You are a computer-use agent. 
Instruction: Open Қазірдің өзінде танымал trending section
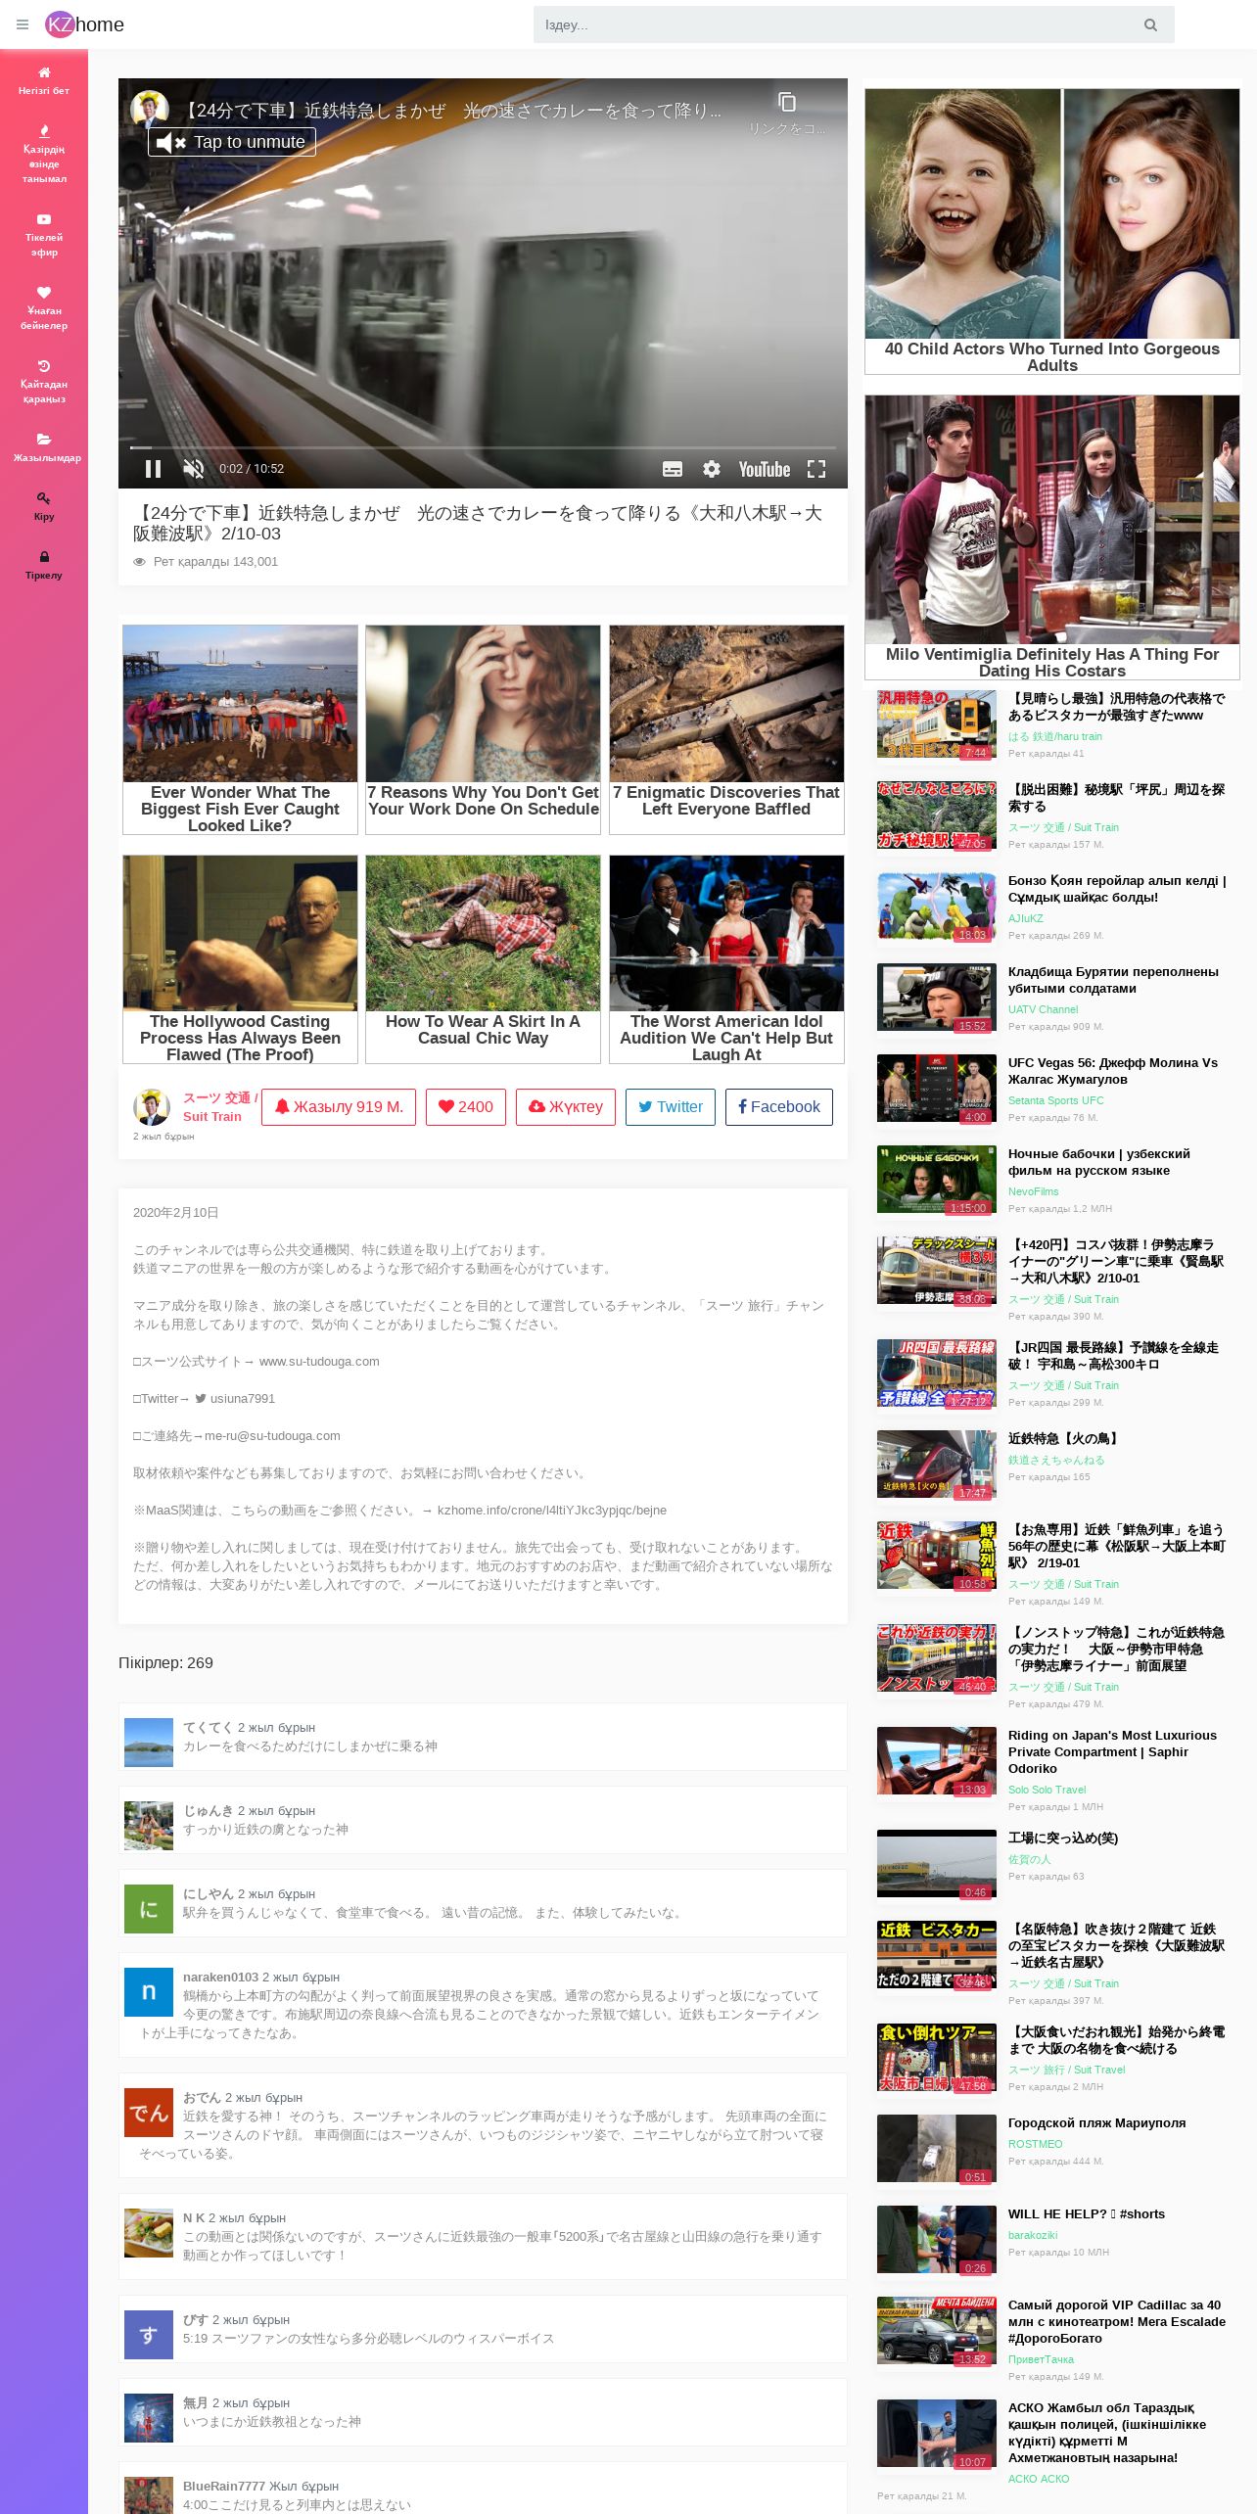coord(44,154)
